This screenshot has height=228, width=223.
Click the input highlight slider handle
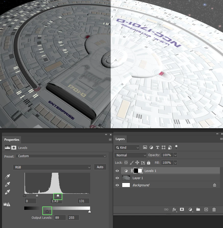point(58,196)
